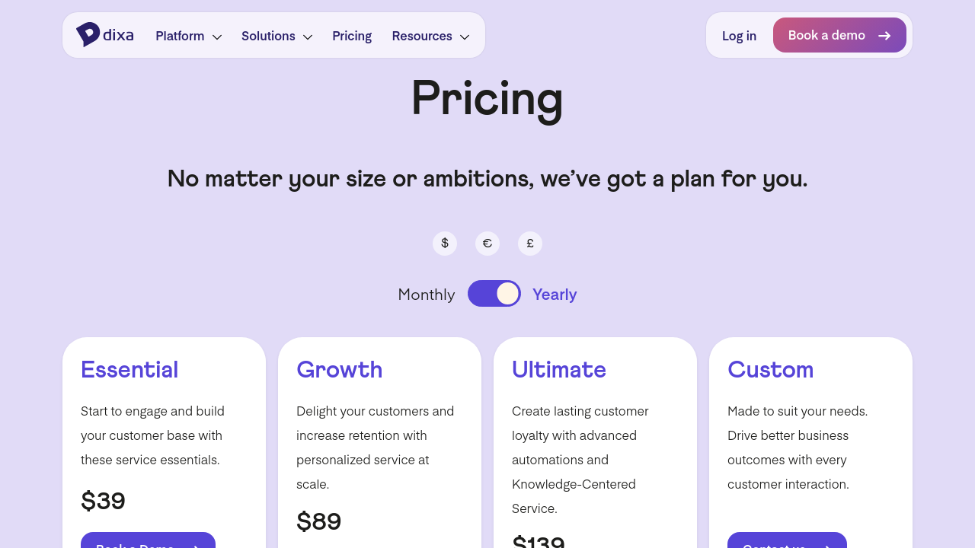
Task: Click the Dixa logo icon
Action: point(88,34)
